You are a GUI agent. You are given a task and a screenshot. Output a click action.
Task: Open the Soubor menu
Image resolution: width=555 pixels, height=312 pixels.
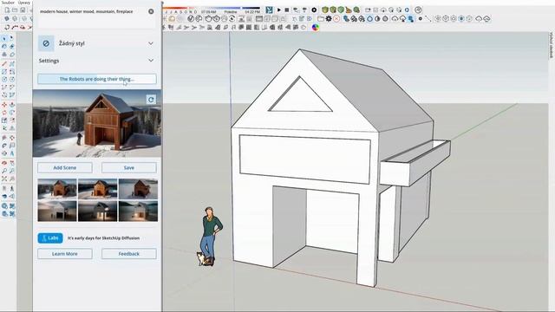pos(8,3)
